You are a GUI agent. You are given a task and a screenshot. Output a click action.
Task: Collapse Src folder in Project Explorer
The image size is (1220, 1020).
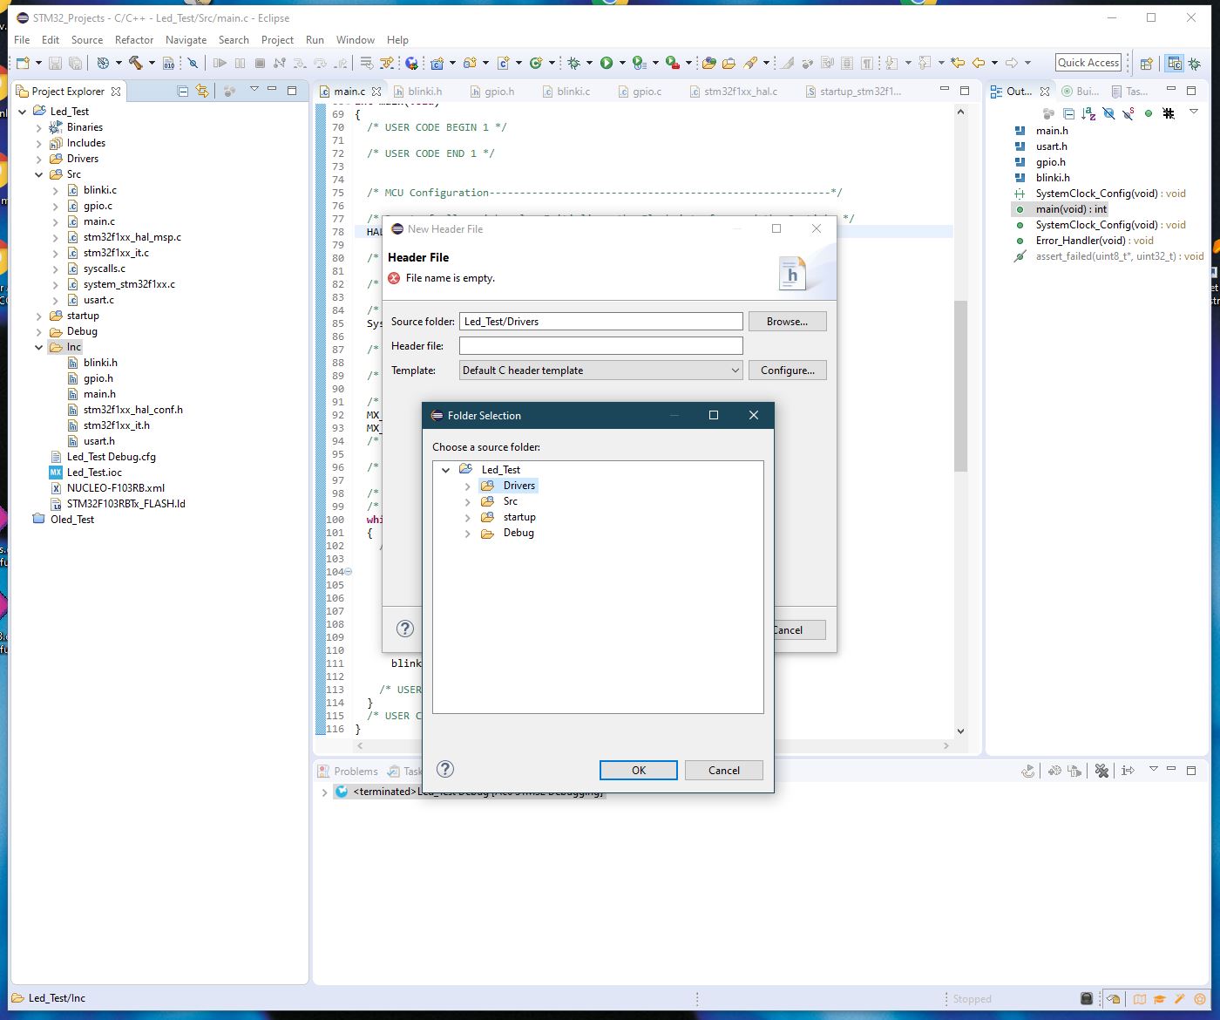38,174
